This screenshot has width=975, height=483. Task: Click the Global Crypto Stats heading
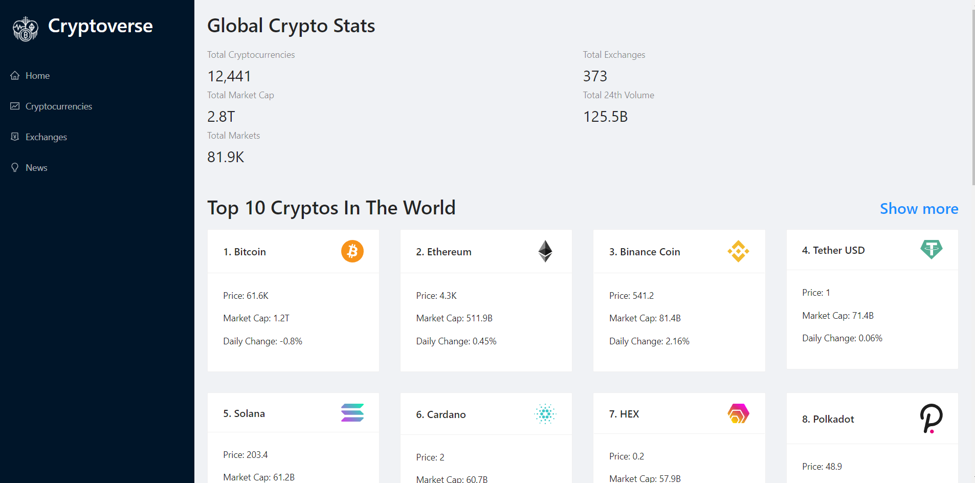pos(291,26)
